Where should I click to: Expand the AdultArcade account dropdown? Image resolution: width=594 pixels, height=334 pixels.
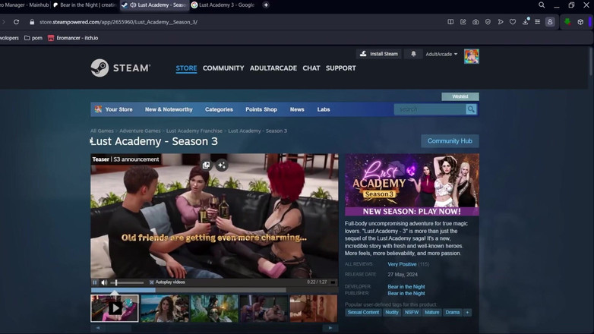click(x=441, y=55)
